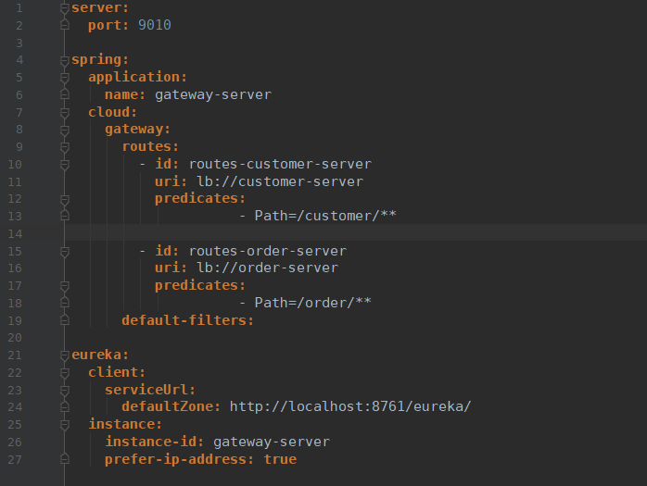Viewport: 647px width, 486px height.
Task: Click the 'instance-id:' key
Action: click(x=155, y=442)
